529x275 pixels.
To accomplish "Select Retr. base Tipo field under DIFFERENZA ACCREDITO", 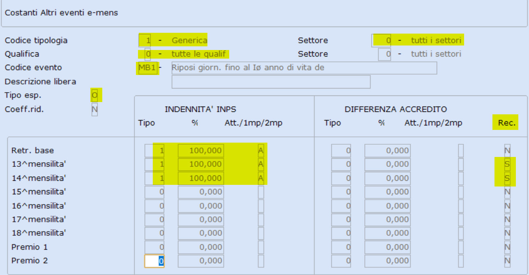I will pos(341,150).
